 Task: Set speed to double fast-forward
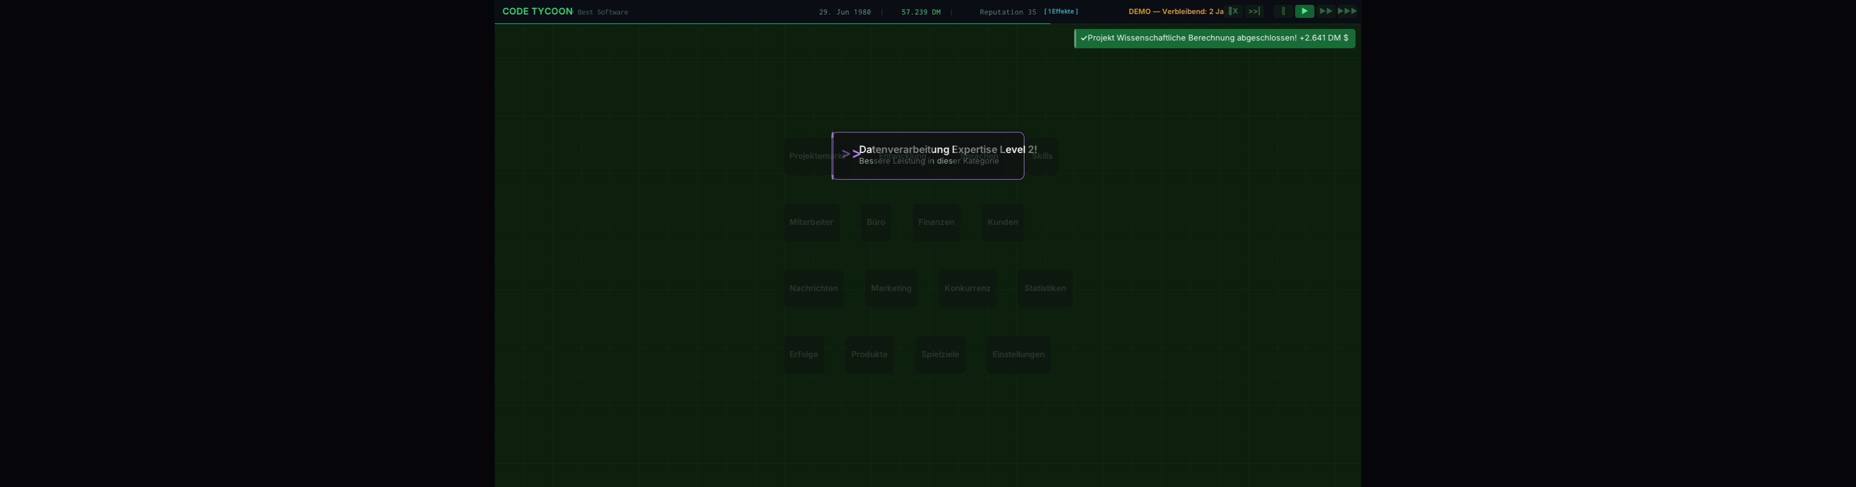[1325, 12]
